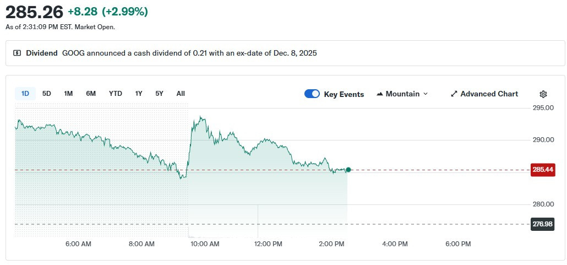
Task: Switch to the 1Y view
Action: pyautogui.click(x=139, y=94)
